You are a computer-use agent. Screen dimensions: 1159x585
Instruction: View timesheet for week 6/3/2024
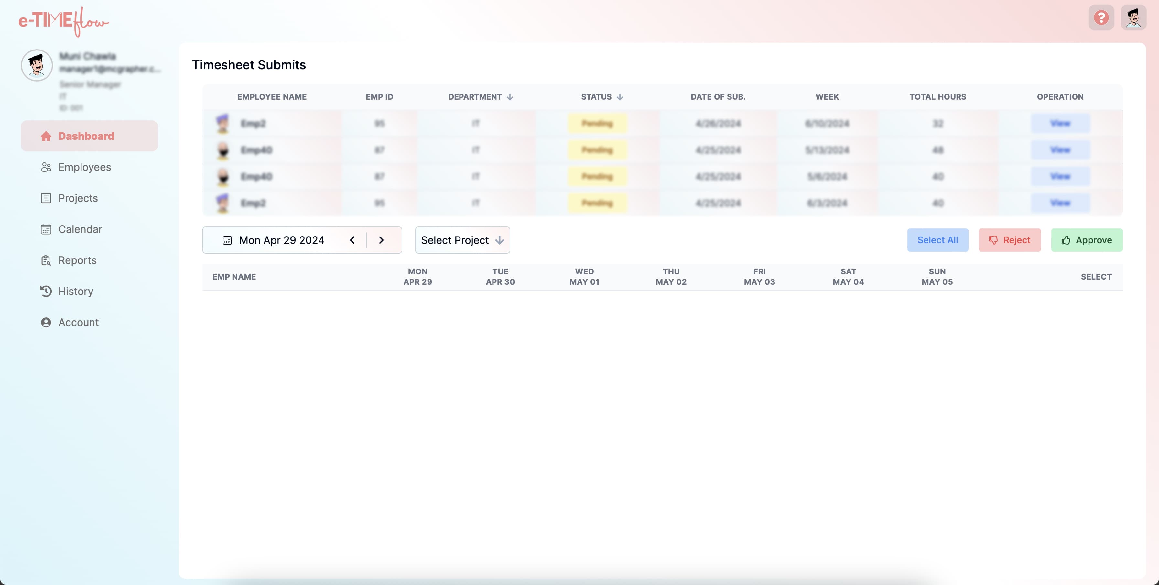(x=1060, y=203)
